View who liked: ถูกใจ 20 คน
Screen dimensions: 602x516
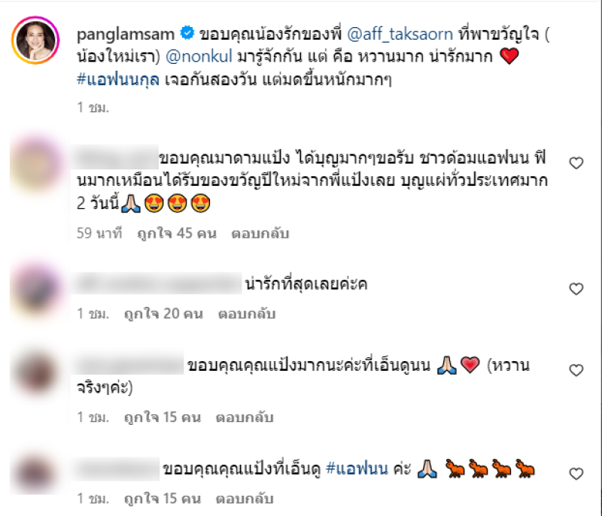coord(163,314)
